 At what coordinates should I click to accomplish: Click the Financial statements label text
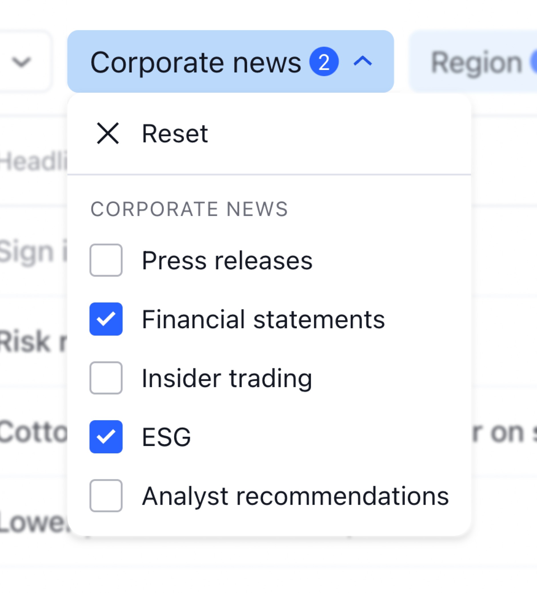tap(263, 319)
